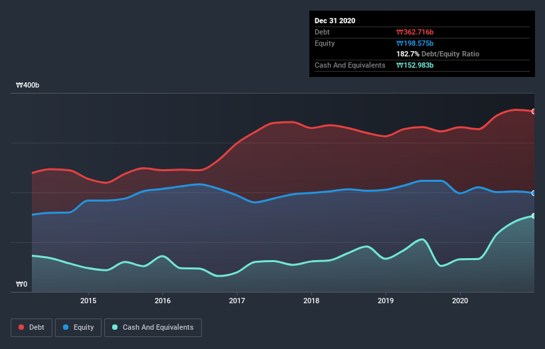Click the teal Cash And Equivalents legend dot
Viewport: 545px width, 349px height.
point(115,327)
